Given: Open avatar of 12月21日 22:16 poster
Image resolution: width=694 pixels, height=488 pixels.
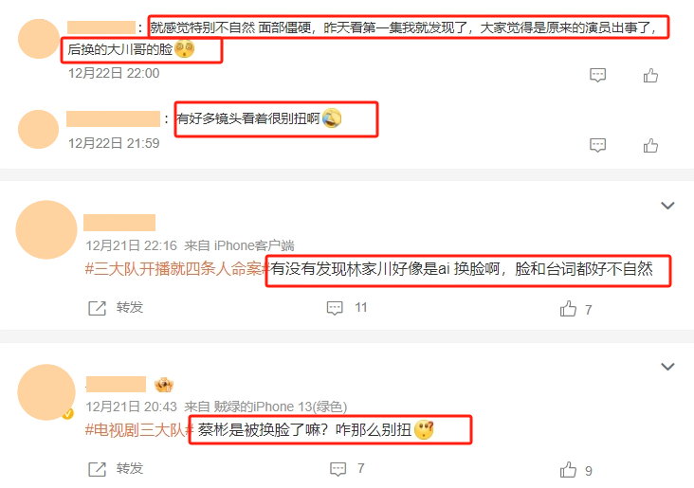Looking at the screenshot, I should (46, 229).
